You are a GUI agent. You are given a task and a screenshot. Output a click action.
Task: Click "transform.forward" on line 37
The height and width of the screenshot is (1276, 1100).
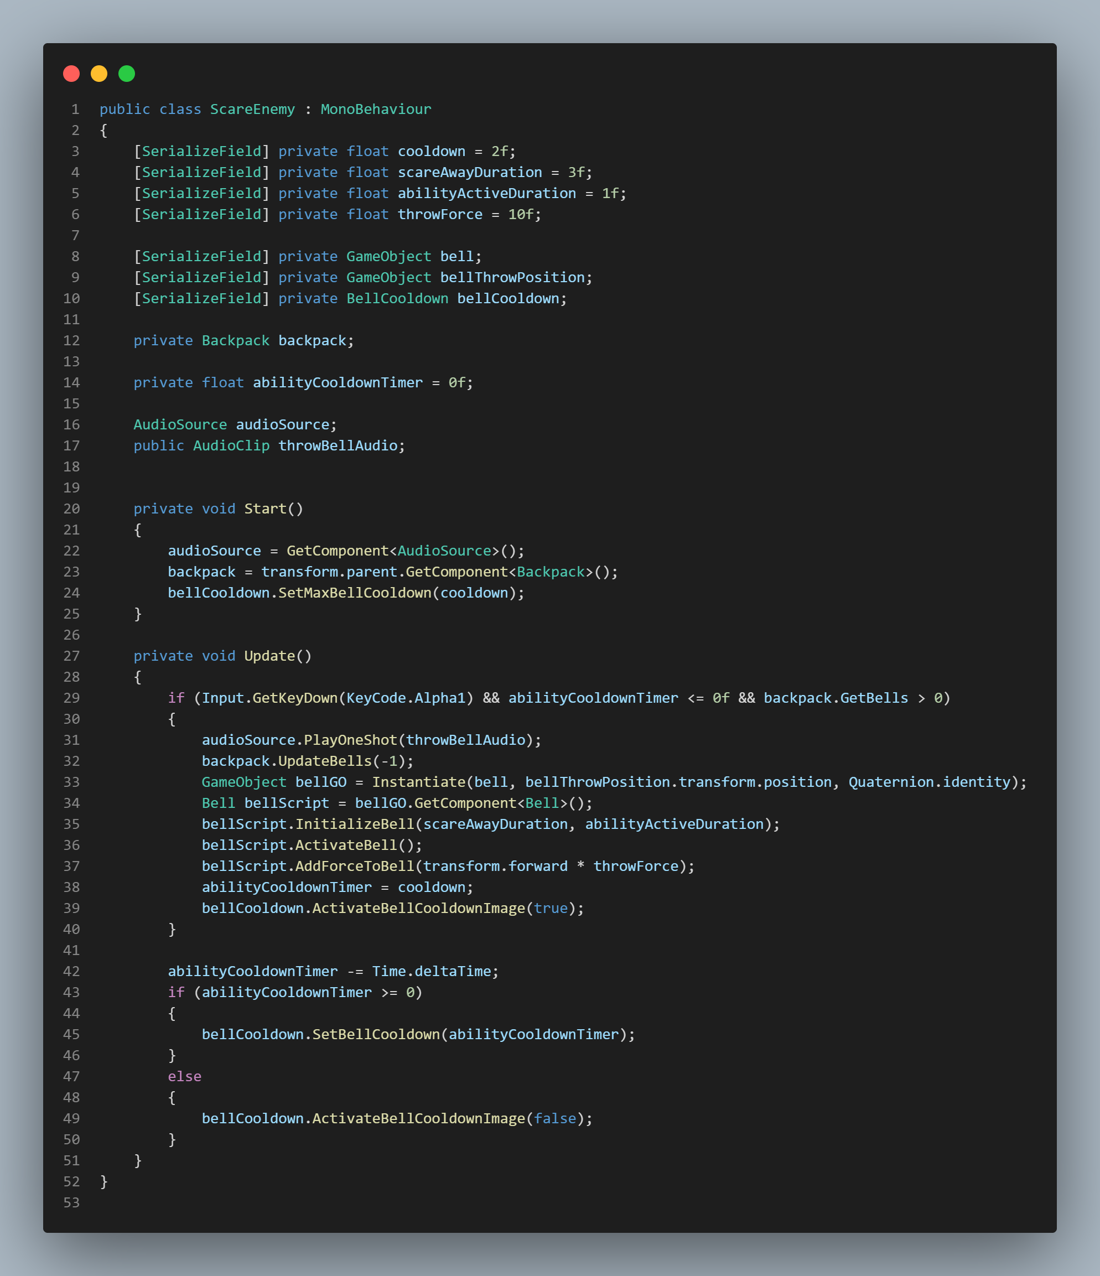point(495,866)
